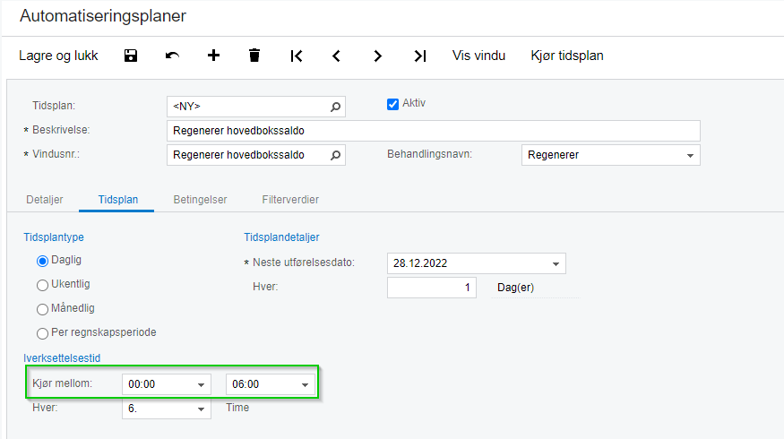784x439 pixels.
Task: Switch to the Detaljer tab
Action: [x=45, y=200]
